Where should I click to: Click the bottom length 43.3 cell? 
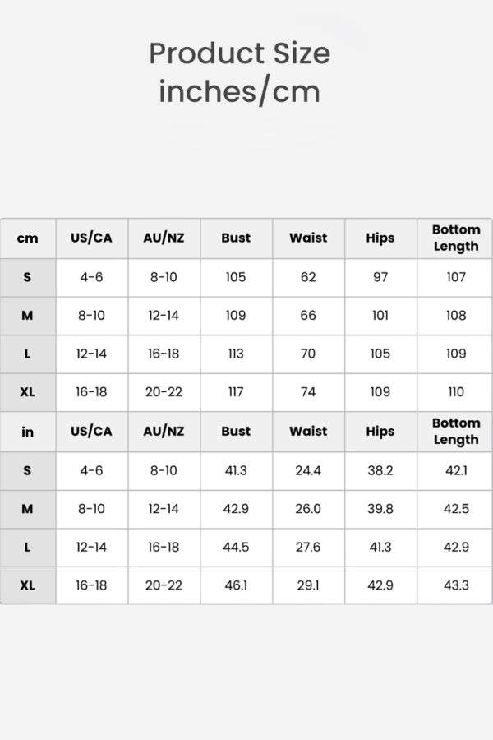[456, 585]
